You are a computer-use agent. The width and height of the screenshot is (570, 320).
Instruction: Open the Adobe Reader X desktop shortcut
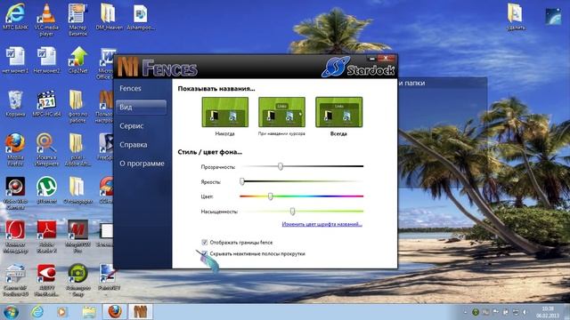[x=46, y=236]
